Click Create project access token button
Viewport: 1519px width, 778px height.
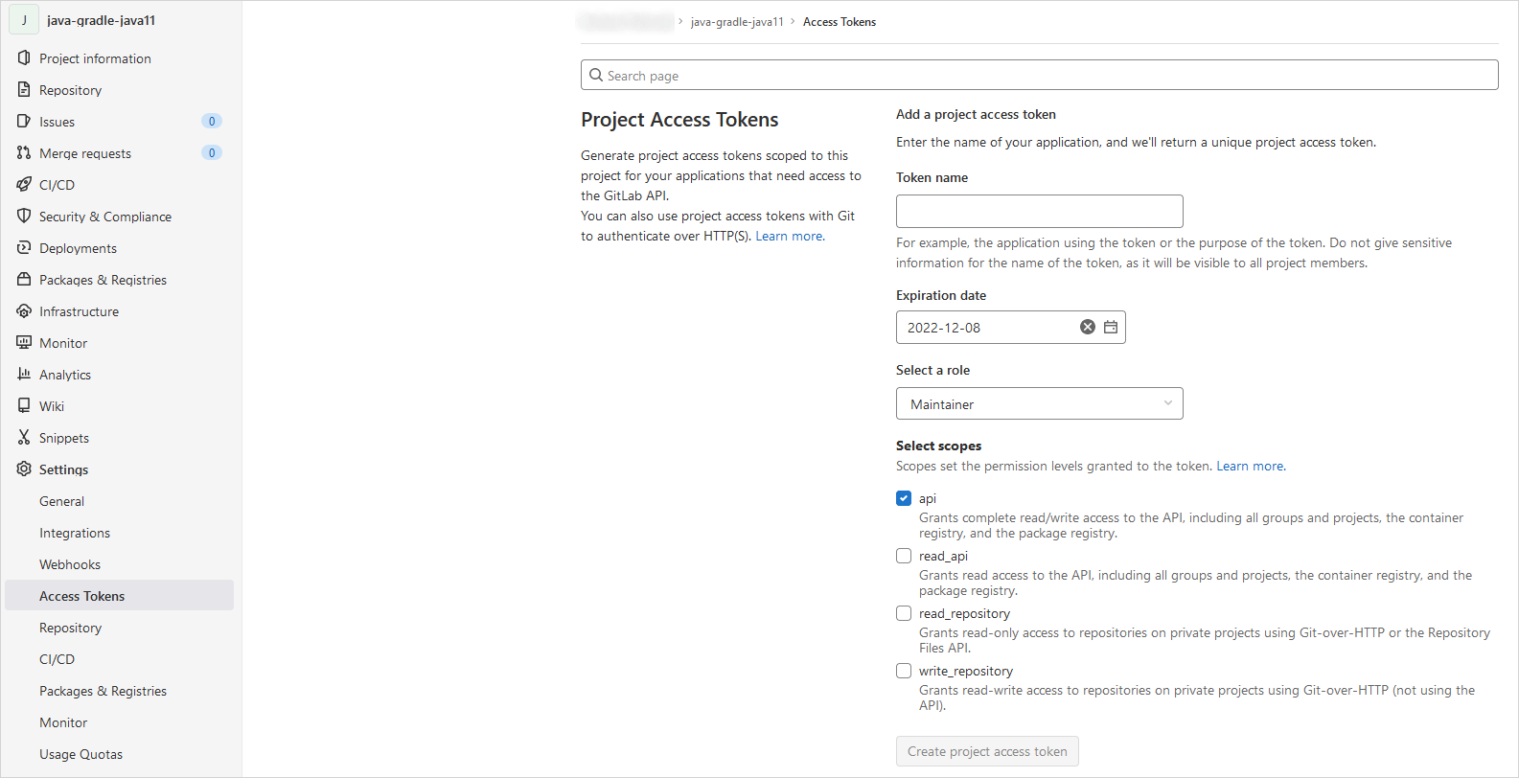pyautogui.click(x=987, y=751)
